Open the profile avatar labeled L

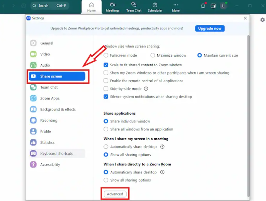pyautogui.click(x=223, y=6)
